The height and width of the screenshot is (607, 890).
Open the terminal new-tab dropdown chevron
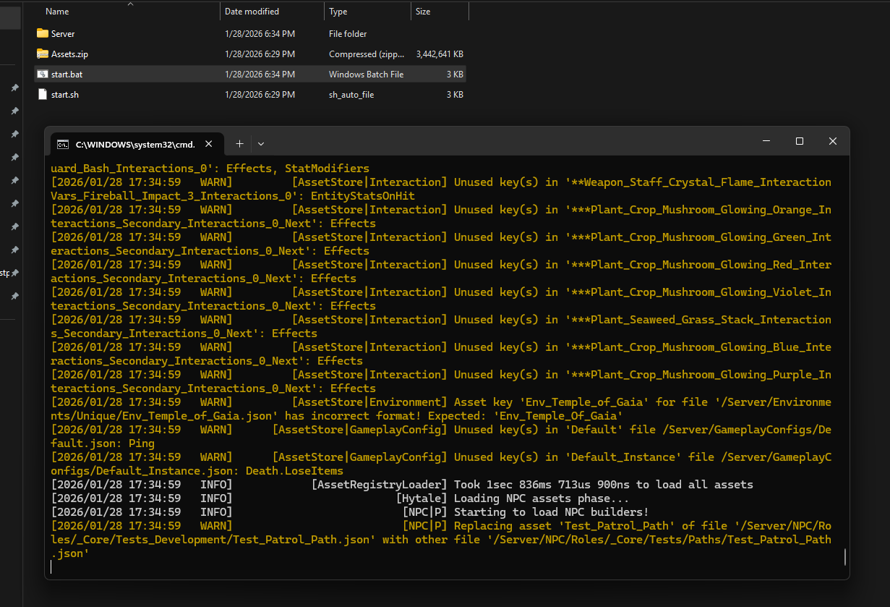point(261,143)
